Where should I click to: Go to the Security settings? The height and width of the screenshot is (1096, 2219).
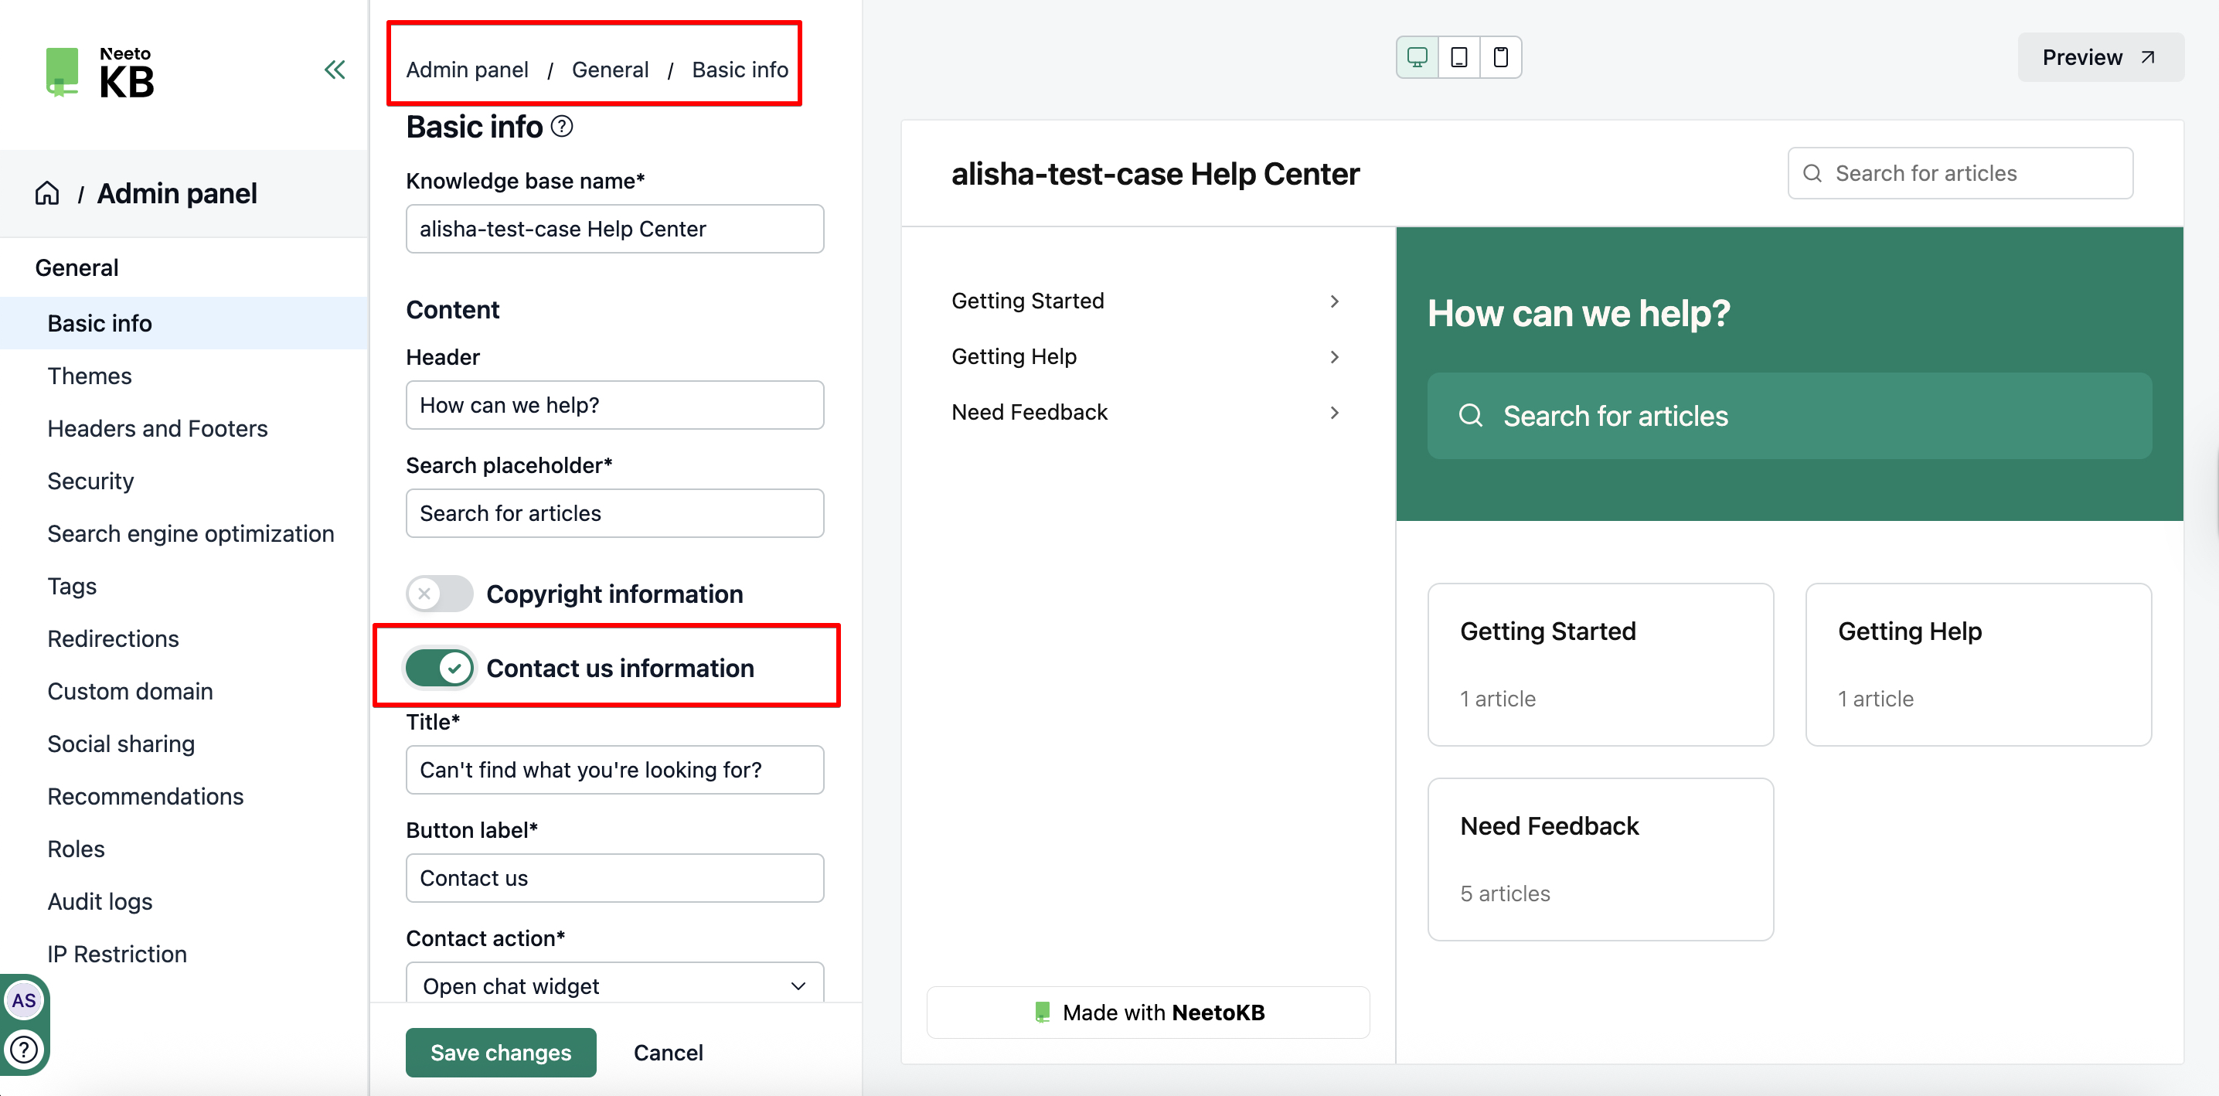click(x=90, y=481)
